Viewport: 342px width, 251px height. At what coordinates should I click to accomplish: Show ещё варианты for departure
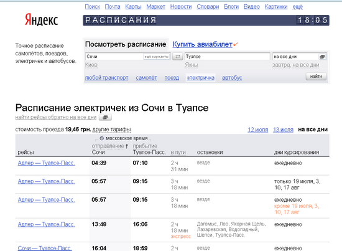(x=156, y=57)
